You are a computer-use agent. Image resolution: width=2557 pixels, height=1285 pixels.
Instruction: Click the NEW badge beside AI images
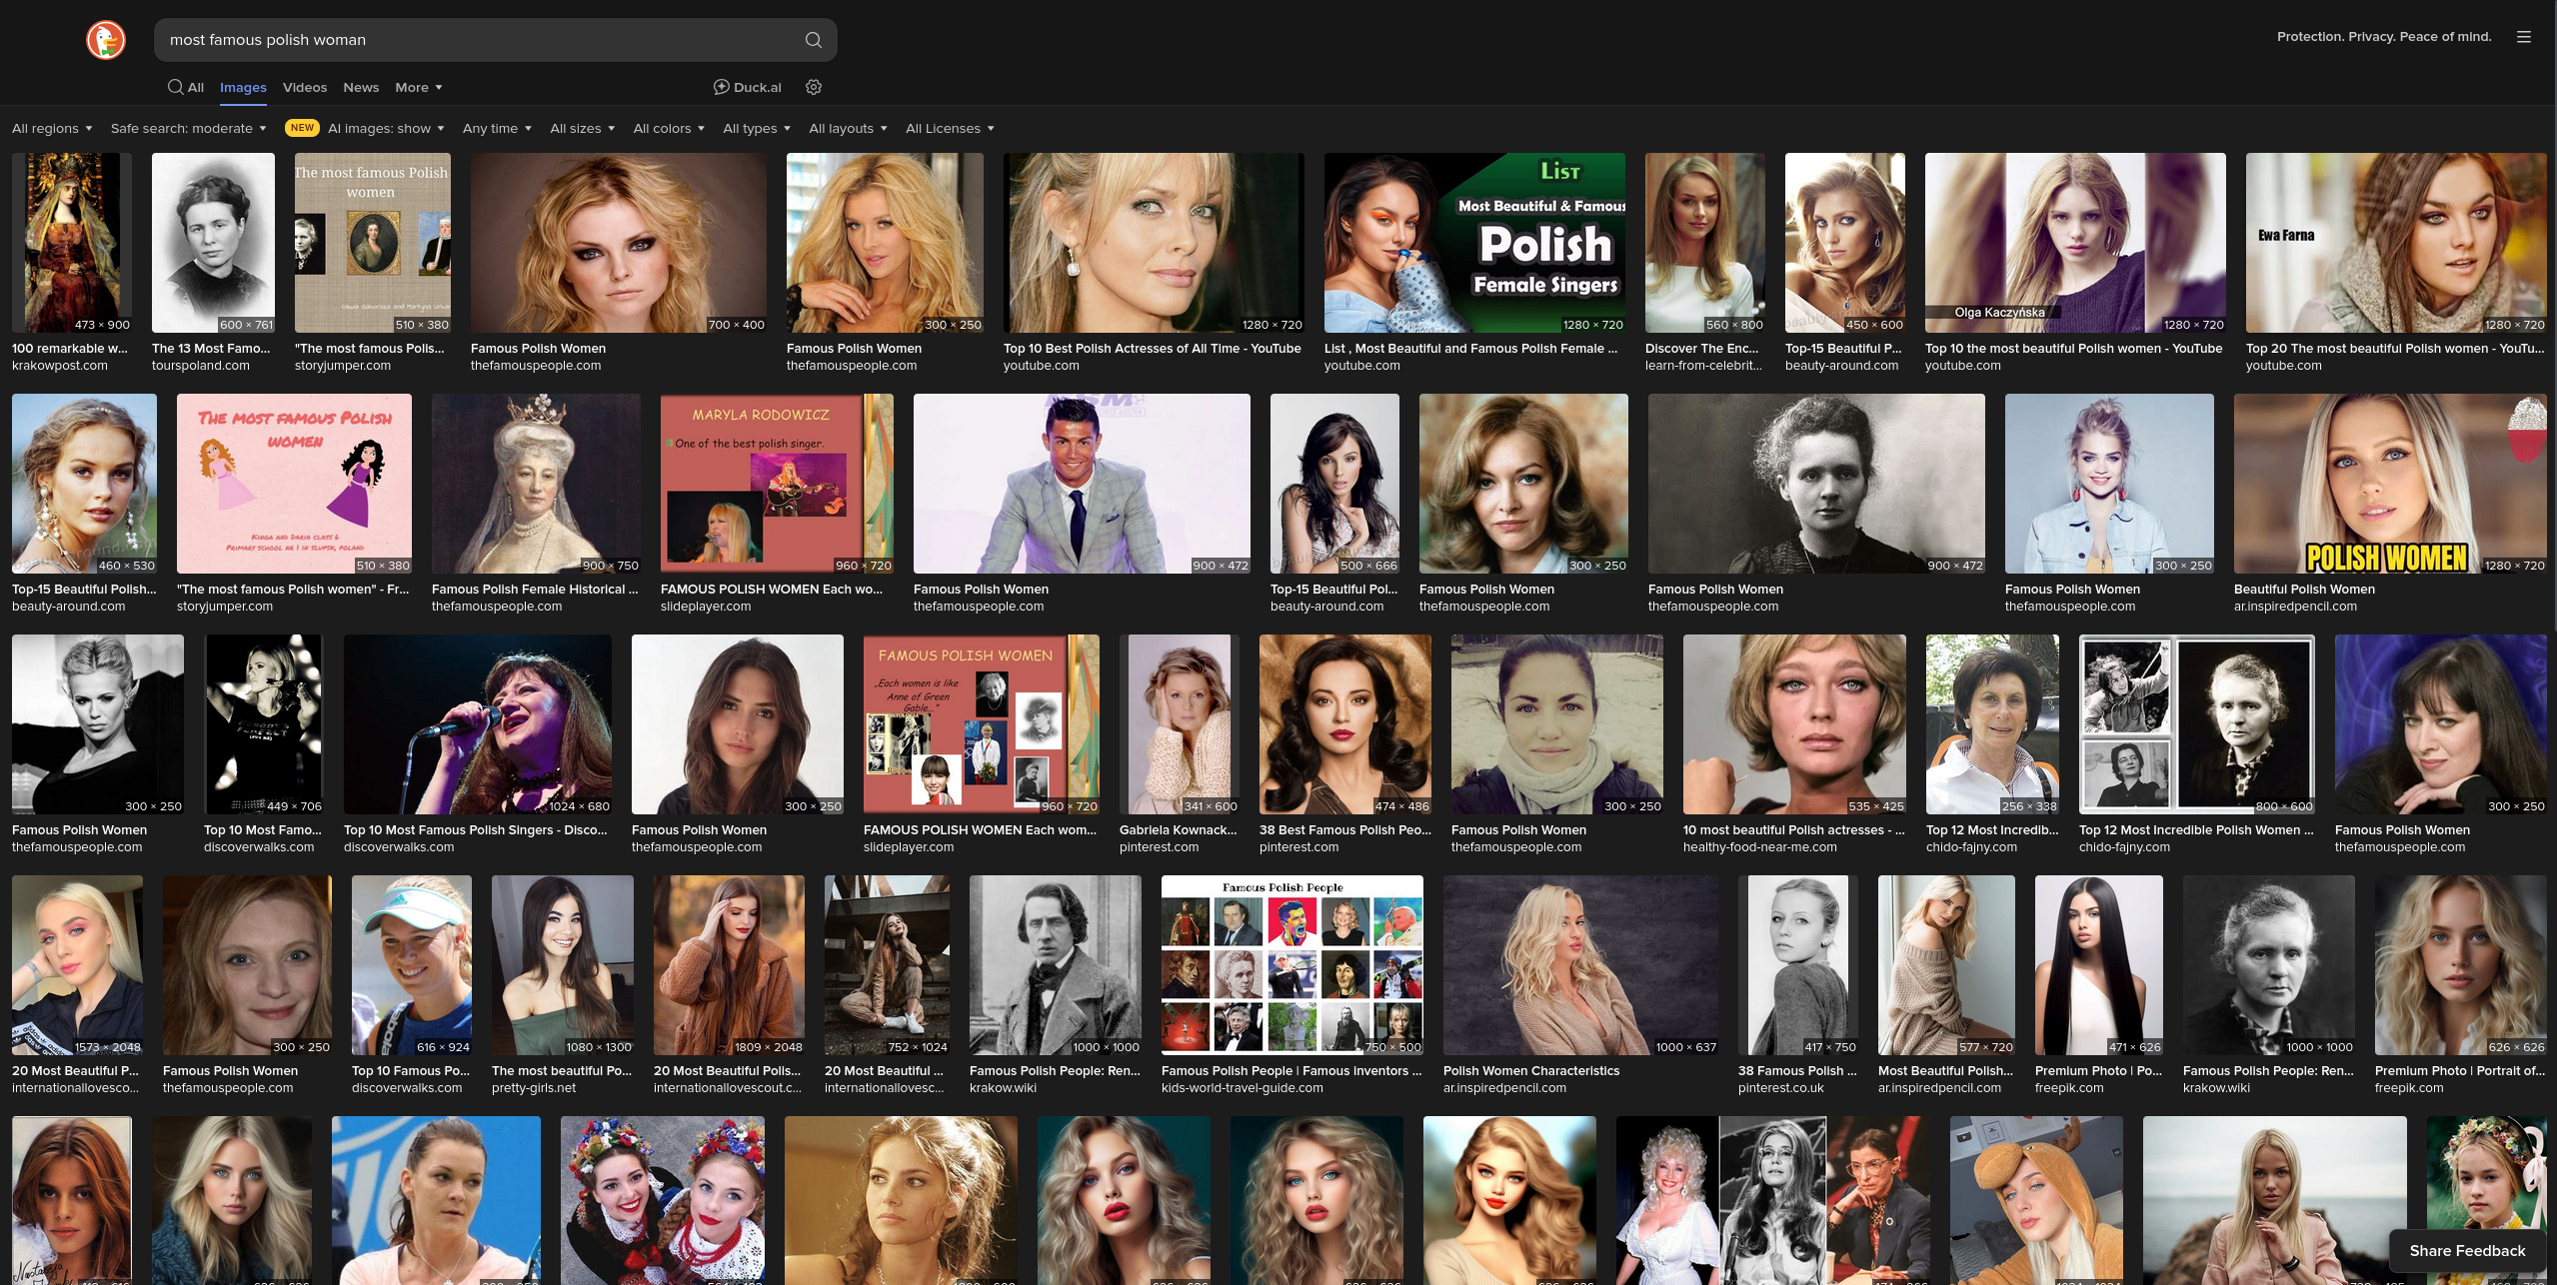click(302, 128)
